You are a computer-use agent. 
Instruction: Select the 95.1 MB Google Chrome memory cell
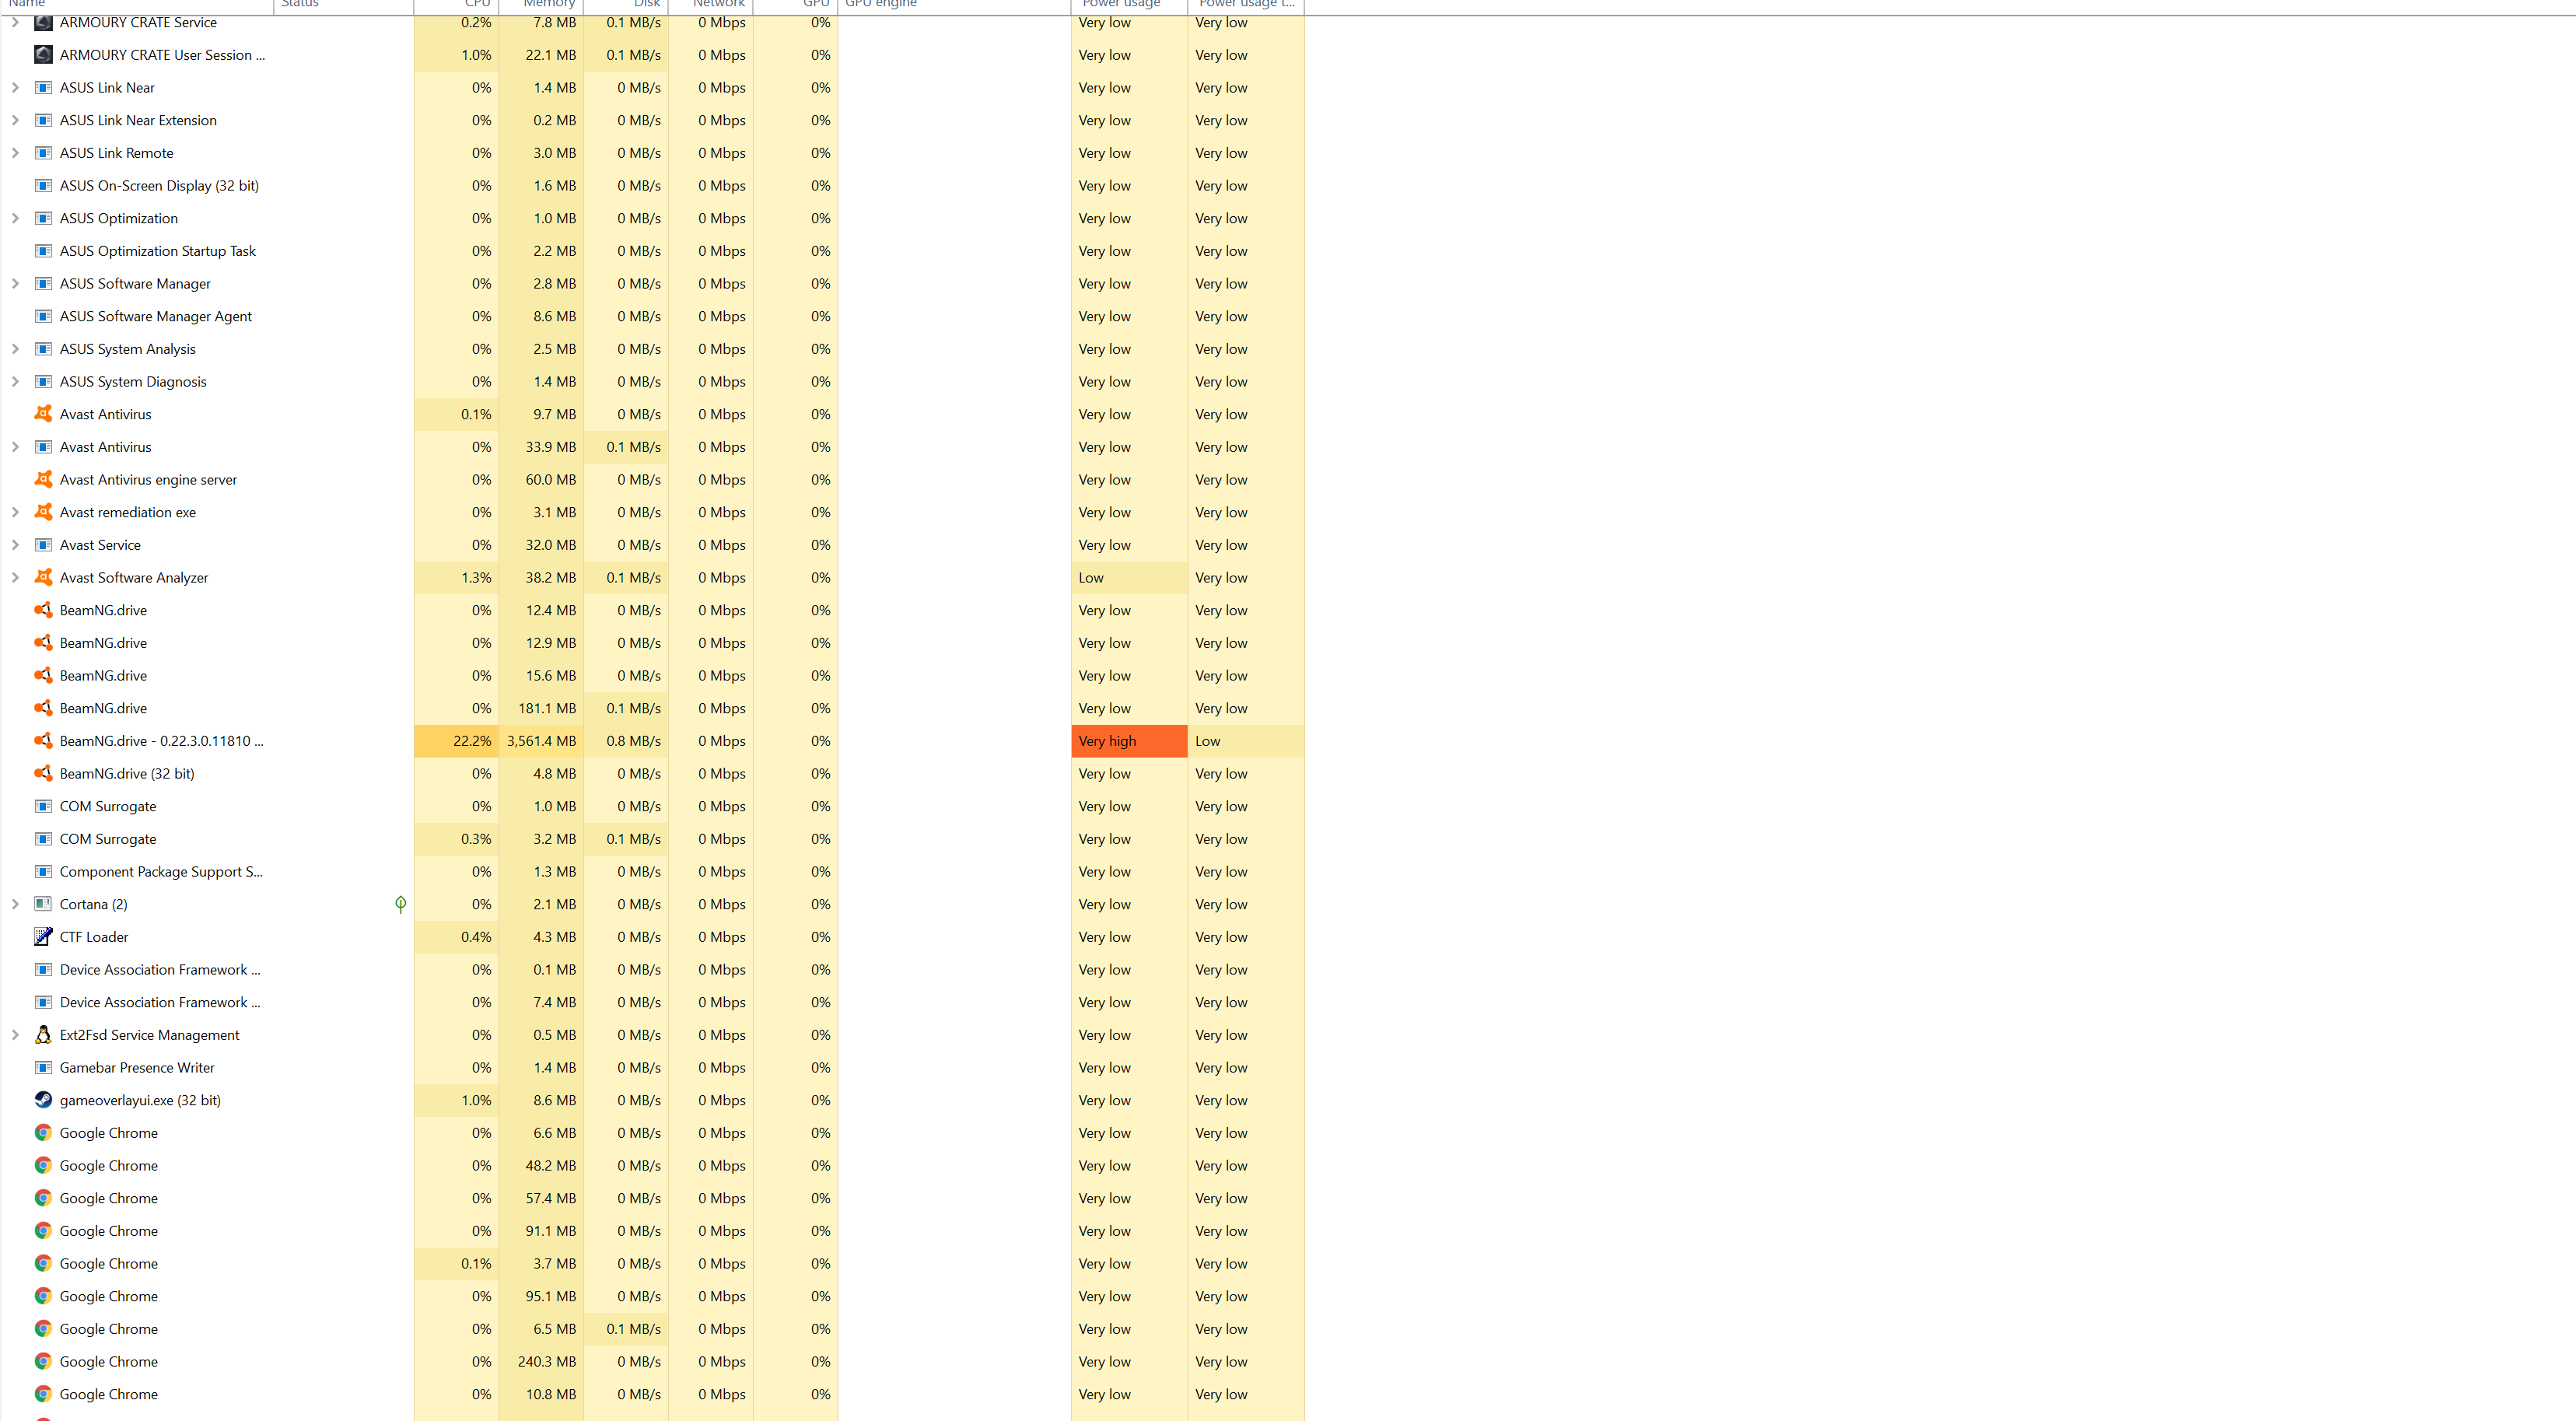(x=541, y=1296)
